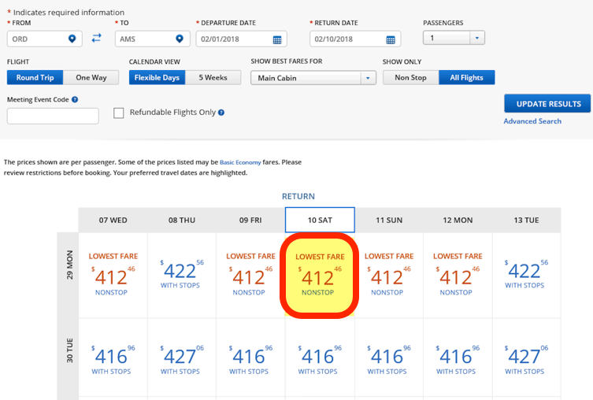
Task: Check the Refundable Flights Only checkbox
Action: tap(119, 113)
